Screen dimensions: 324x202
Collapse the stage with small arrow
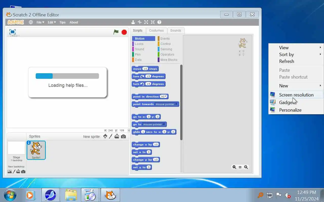(129, 131)
